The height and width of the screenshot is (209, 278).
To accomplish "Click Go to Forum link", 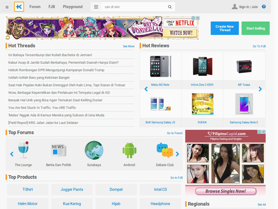I will click(x=175, y=133).
